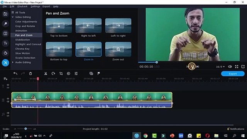The width and height of the screenshot is (247, 139).
Task: Open the Transitions tab icon
Action: [5, 34]
